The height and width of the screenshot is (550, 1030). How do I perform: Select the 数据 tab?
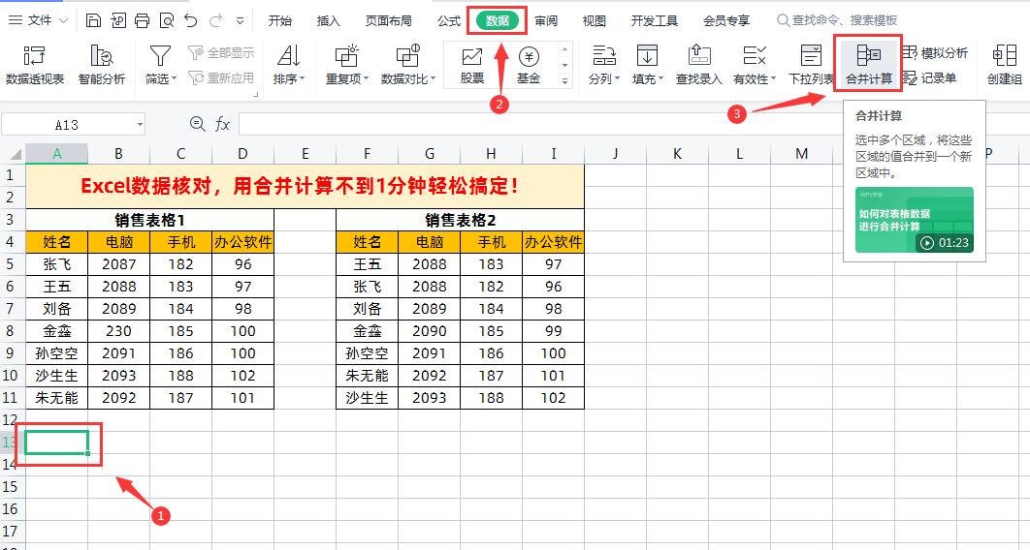(x=498, y=21)
